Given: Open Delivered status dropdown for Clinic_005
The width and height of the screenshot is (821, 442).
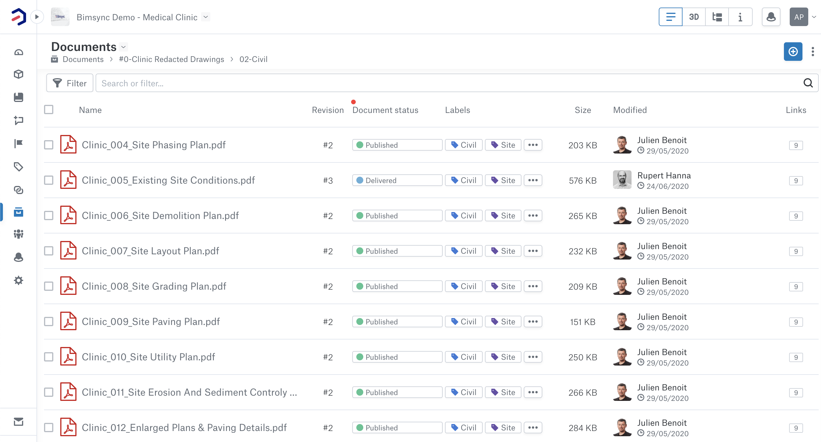Looking at the screenshot, I should [397, 180].
